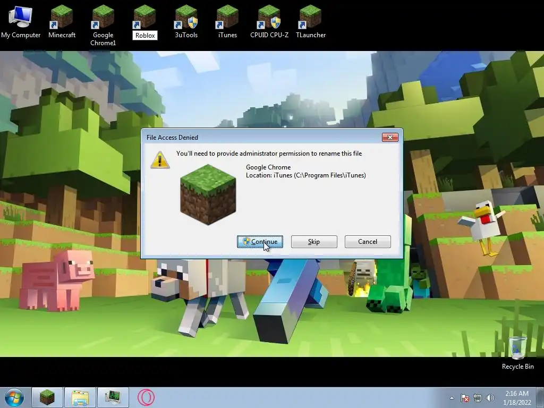Click the yellow warning triangle icon

click(x=160, y=160)
